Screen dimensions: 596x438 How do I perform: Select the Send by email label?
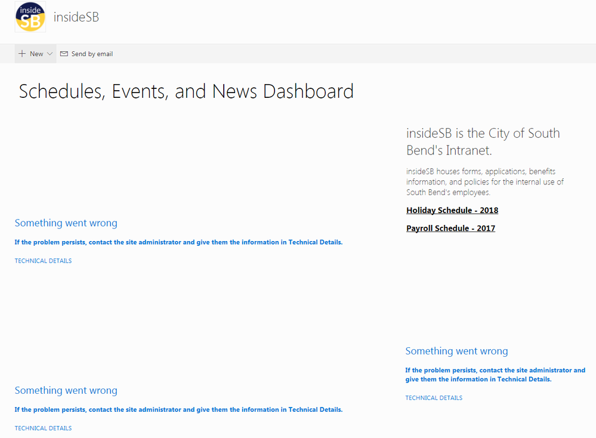pos(92,54)
